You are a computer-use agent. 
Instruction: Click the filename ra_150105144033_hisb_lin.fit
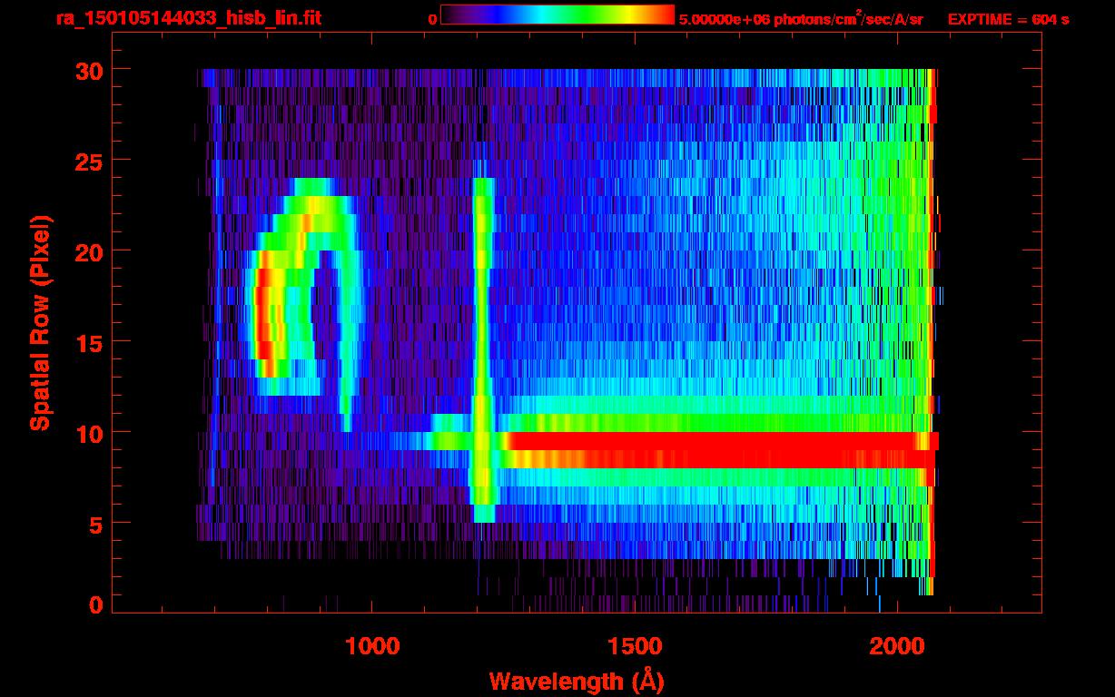point(188,18)
